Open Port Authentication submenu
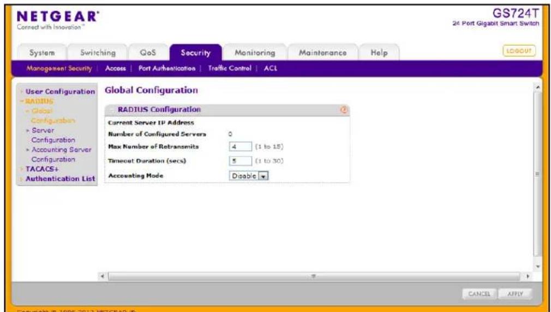This screenshot has height=312, width=551. [167, 69]
